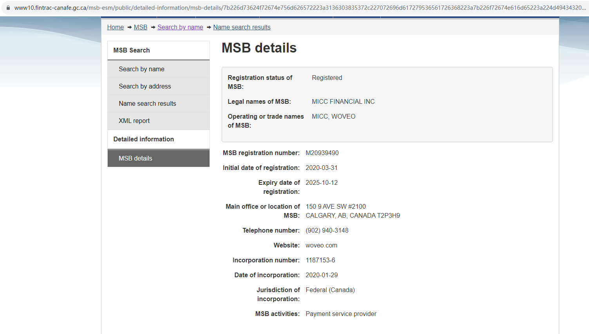Open Name search results in sidebar

point(159,103)
